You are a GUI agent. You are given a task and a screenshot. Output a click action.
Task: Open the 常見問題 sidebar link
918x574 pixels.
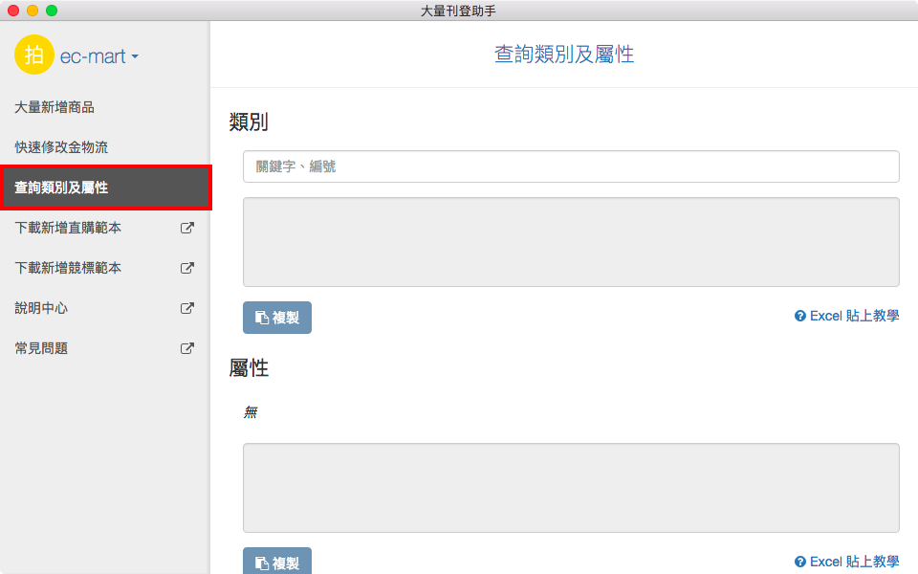pyautogui.click(x=41, y=348)
